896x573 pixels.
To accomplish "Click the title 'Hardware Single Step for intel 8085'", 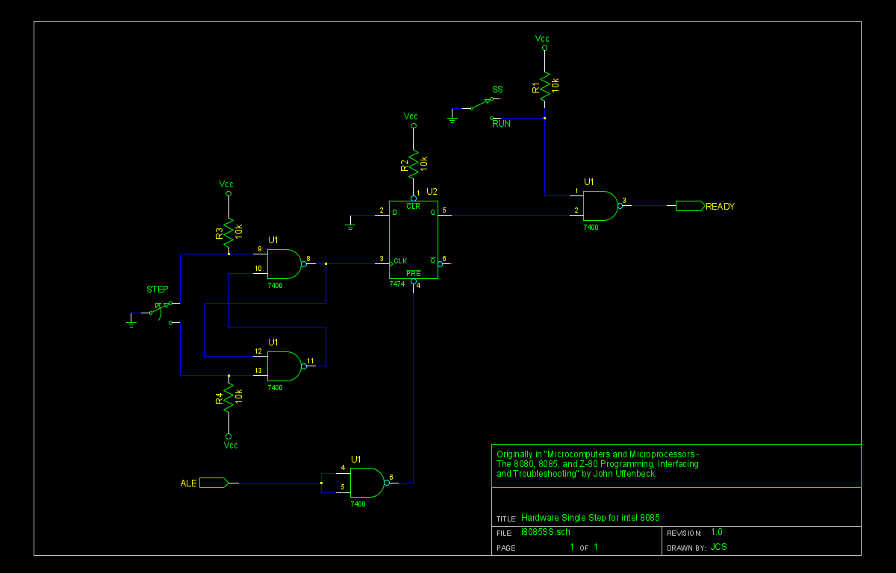I will pos(591,518).
